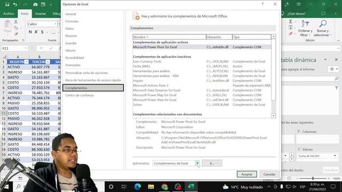342x192 pixels.
Task: Click search magnifier in pivot field search
Action: (337, 78)
